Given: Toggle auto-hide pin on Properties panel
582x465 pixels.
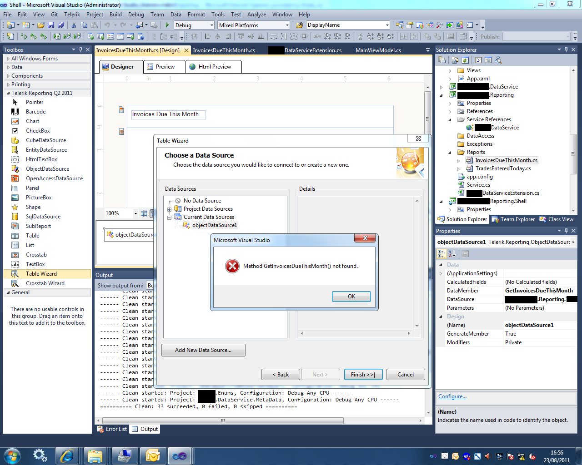Looking at the screenshot, I should point(567,231).
